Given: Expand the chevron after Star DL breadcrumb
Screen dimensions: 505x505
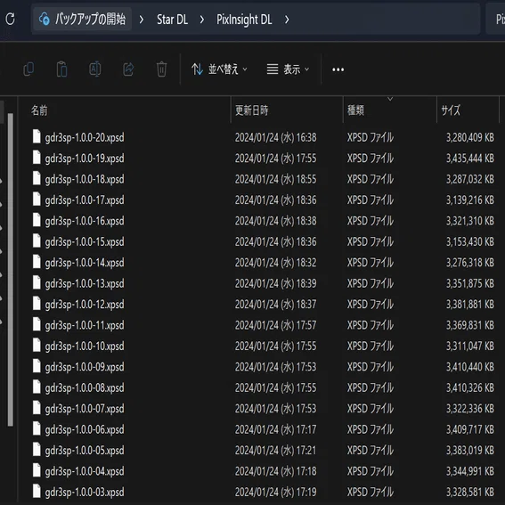Looking at the screenshot, I should 202,20.
